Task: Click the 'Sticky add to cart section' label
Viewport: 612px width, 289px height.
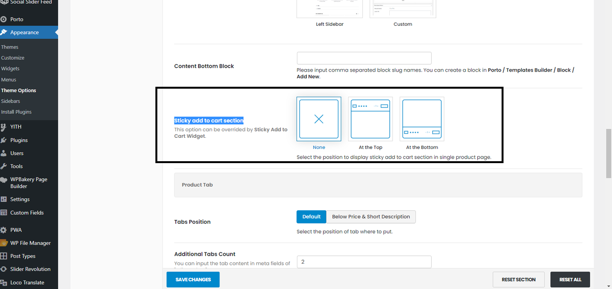Action: click(x=209, y=121)
